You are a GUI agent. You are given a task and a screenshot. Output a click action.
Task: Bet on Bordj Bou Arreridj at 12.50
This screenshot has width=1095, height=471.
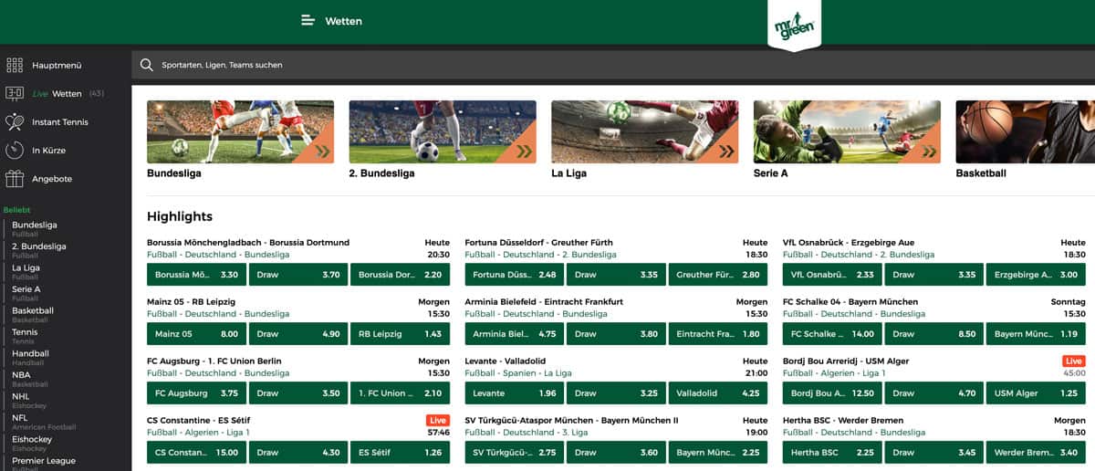(x=832, y=392)
